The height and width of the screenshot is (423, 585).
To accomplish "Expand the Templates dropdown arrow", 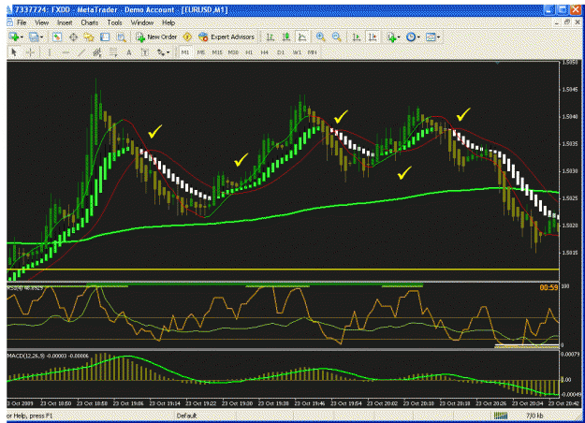I will click(x=438, y=36).
